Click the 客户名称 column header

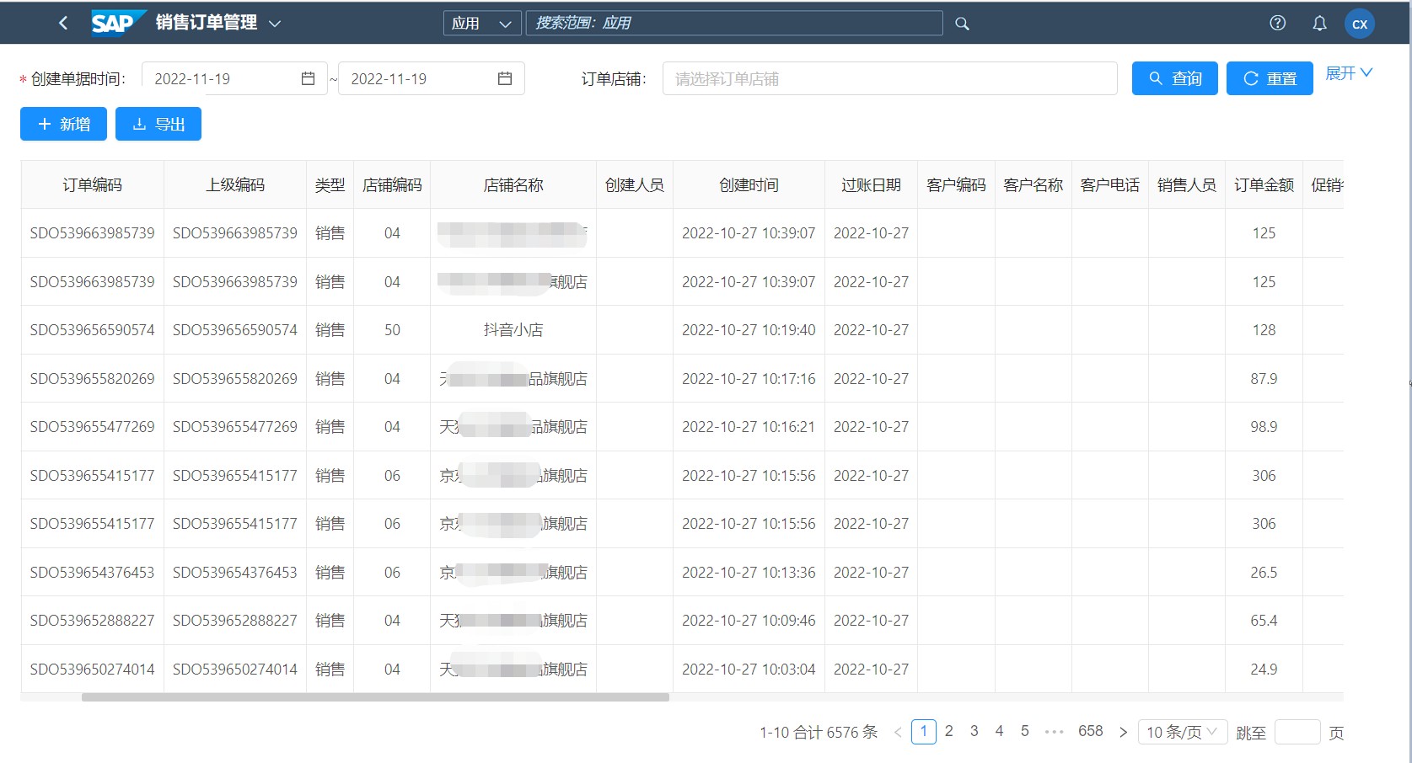point(1033,184)
